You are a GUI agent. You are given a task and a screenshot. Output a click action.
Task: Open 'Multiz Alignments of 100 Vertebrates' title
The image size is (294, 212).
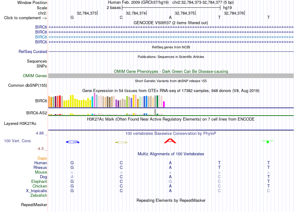[171, 154]
